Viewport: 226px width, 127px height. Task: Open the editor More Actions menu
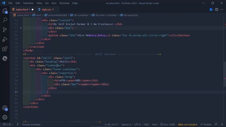tap(222, 10)
